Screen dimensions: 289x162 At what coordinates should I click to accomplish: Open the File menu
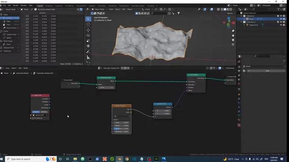click(x=5, y=5)
